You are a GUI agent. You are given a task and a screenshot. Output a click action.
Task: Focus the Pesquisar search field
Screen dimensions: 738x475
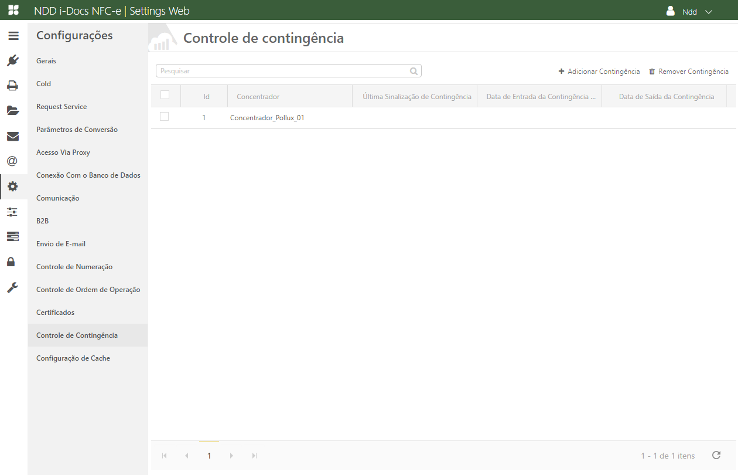281,71
